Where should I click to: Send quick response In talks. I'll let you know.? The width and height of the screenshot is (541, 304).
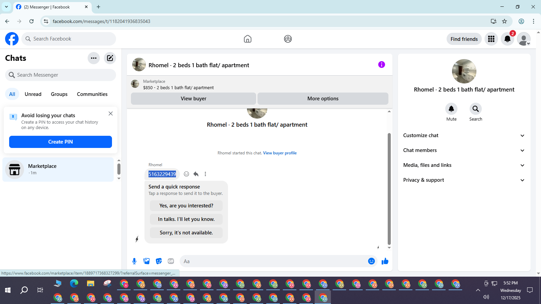(x=186, y=219)
